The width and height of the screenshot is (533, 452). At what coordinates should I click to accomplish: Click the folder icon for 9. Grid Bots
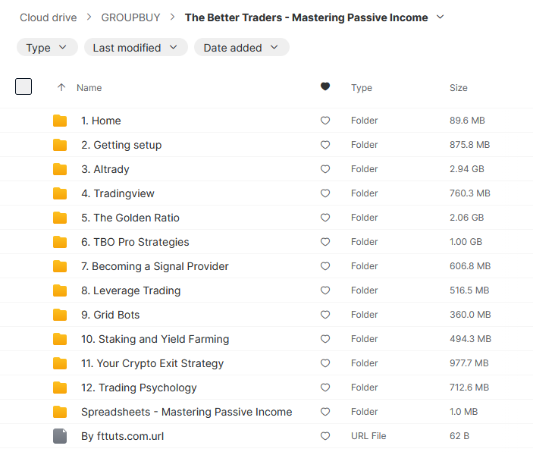point(60,315)
